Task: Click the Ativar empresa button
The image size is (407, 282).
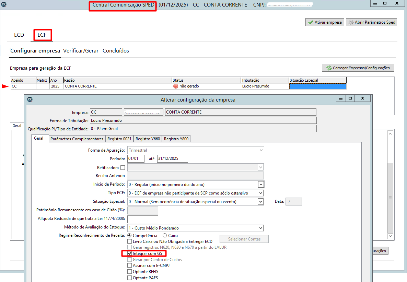Action: tap(325, 22)
